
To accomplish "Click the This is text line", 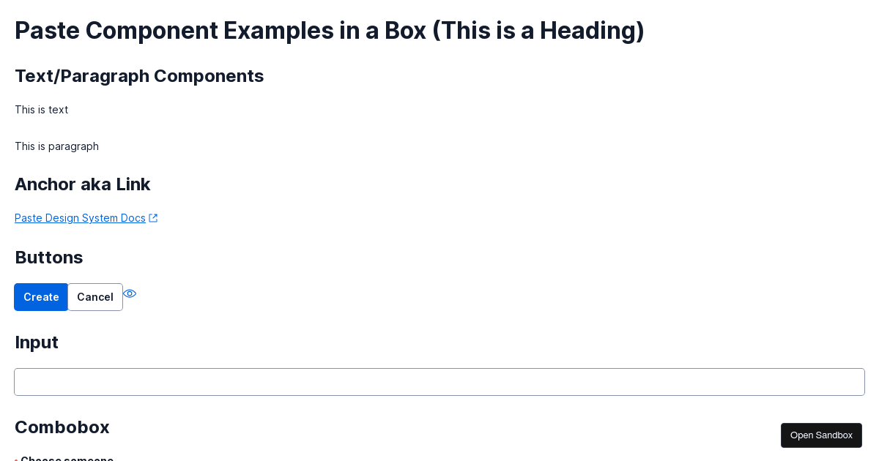I will pyautogui.click(x=42, y=110).
